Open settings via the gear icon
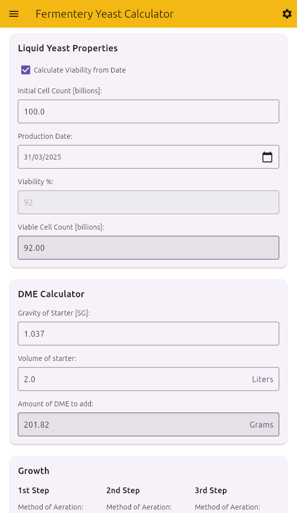The width and height of the screenshot is (297, 513). [x=287, y=14]
